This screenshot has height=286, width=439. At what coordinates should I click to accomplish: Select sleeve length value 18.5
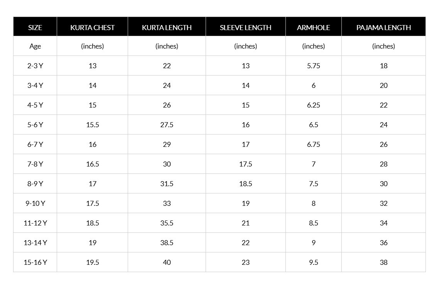tap(245, 184)
